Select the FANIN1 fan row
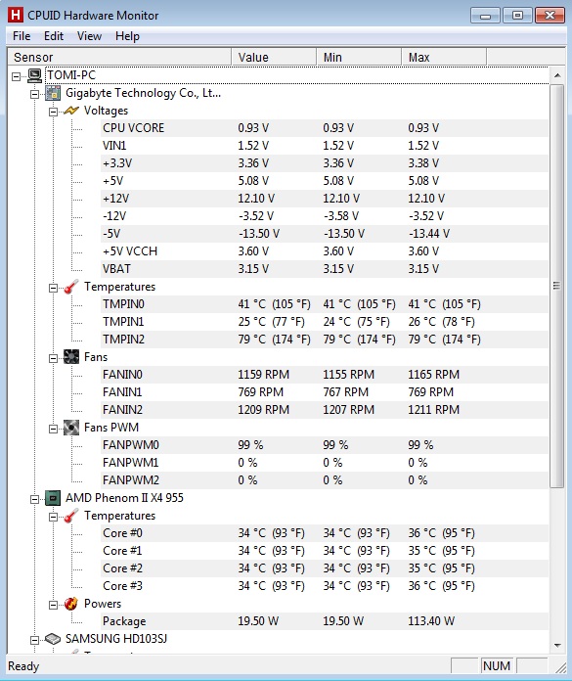Viewport: 572px width, 681px height. [325, 392]
